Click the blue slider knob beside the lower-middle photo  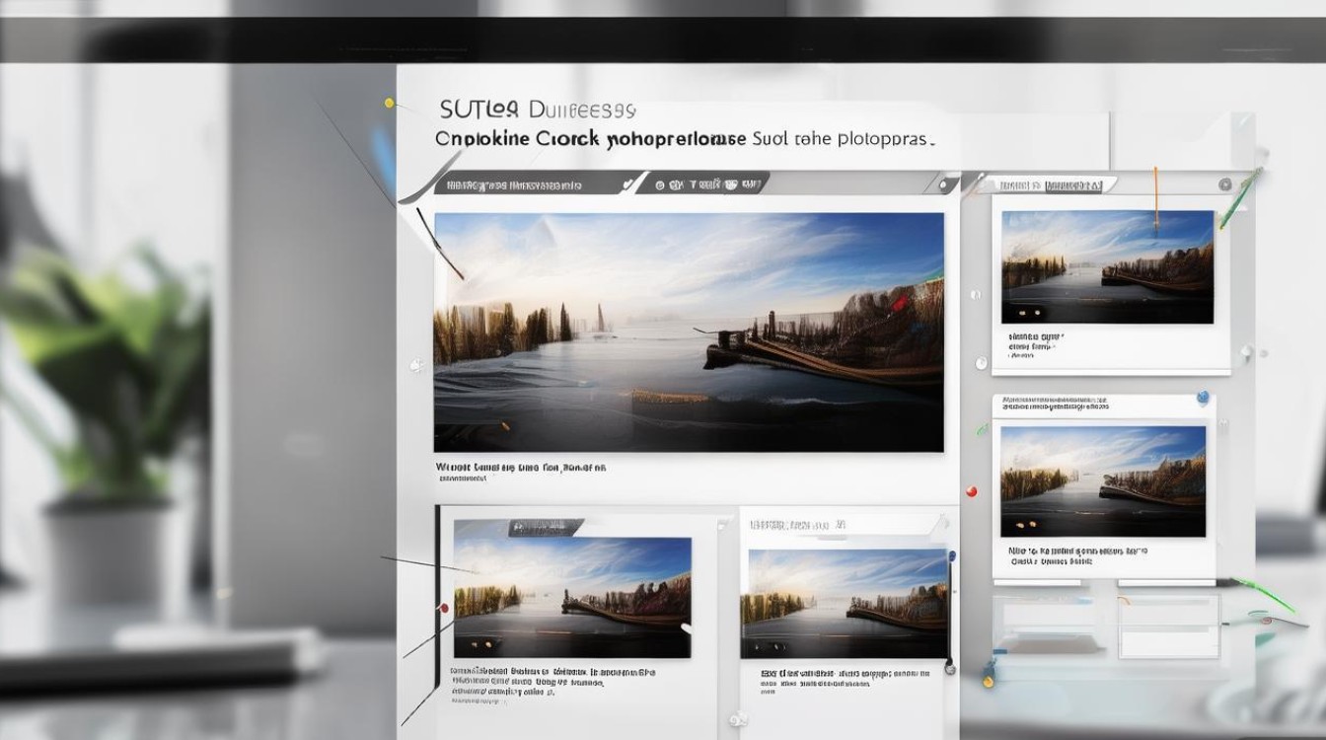(951, 556)
